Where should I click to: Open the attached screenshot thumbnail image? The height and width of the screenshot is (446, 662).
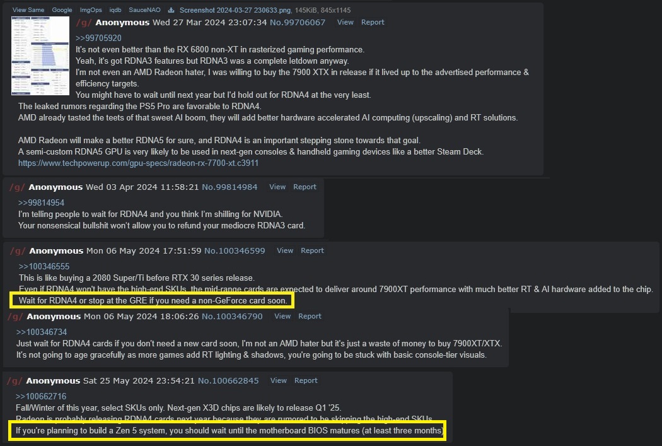click(x=40, y=56)
